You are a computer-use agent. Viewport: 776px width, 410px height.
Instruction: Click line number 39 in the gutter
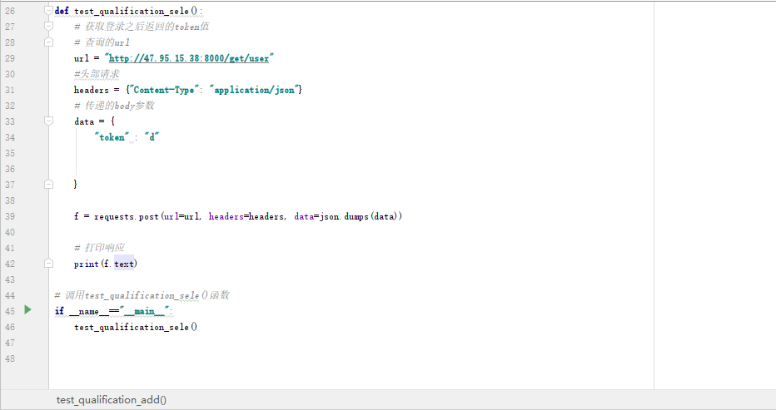click(x=10, y=216)
